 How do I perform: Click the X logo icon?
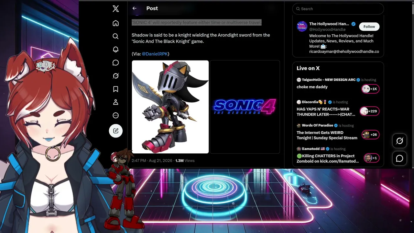point(115,9)
